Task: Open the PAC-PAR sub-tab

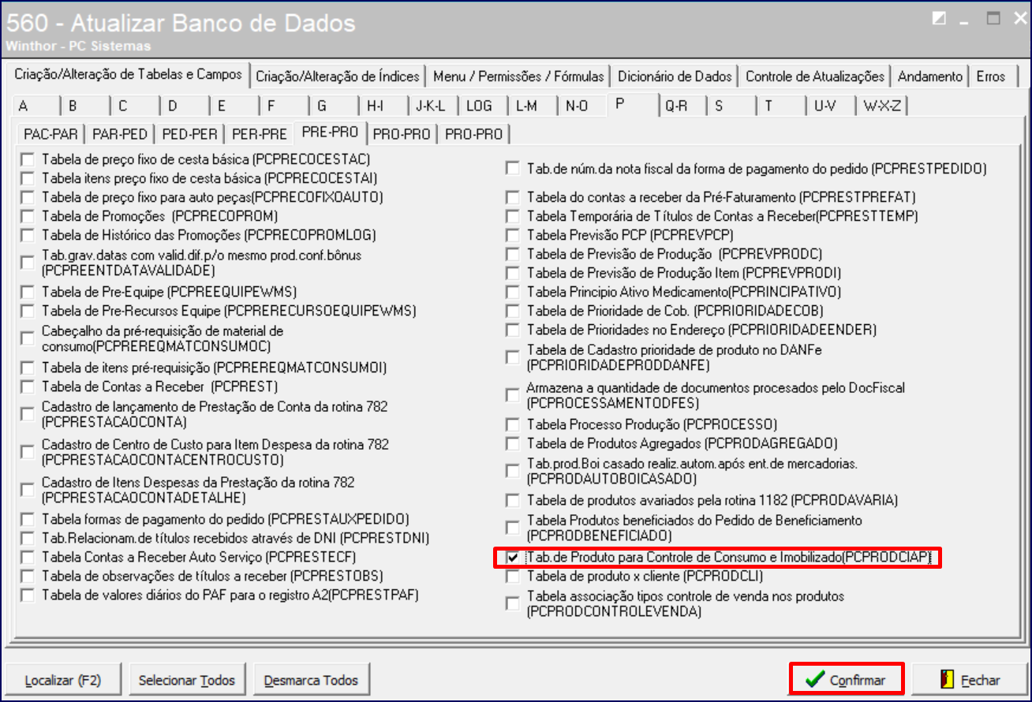Action: pyautogui.click(x=50, y=134)
